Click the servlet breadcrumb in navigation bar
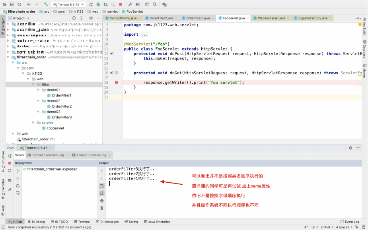The width and height of the screenshot is (368, 230). point(110,12)
